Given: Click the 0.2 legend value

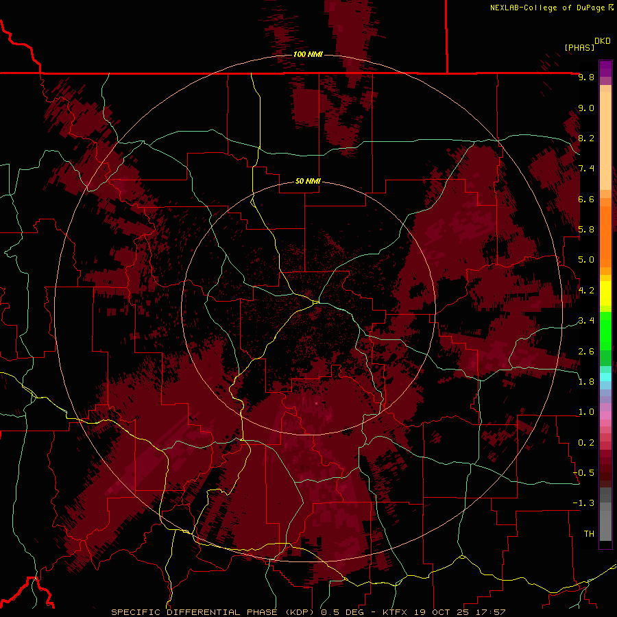Looking at the screenshot, I should (586, 443).
